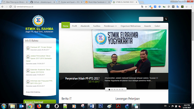Open the Galeri menu item
Image resolution: width=194 pixels, height=109 pixels.
click(157, 26)
